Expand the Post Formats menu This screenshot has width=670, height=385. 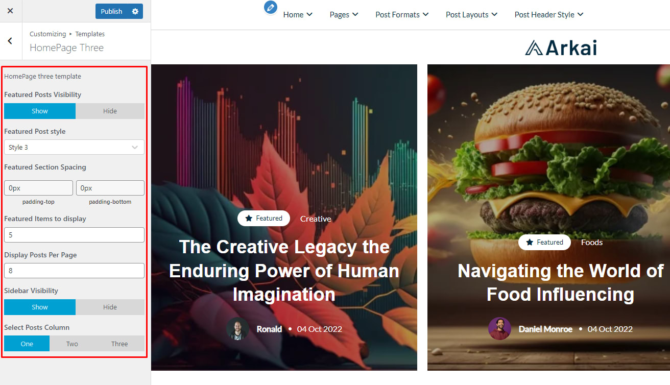tap(402, 15)
